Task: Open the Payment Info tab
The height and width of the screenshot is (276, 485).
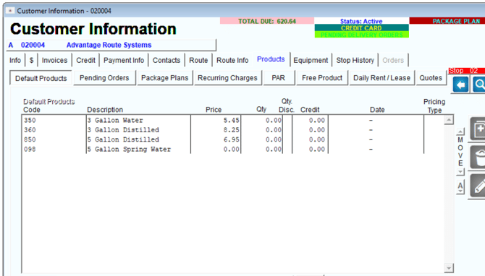Action: click(124, 60)
